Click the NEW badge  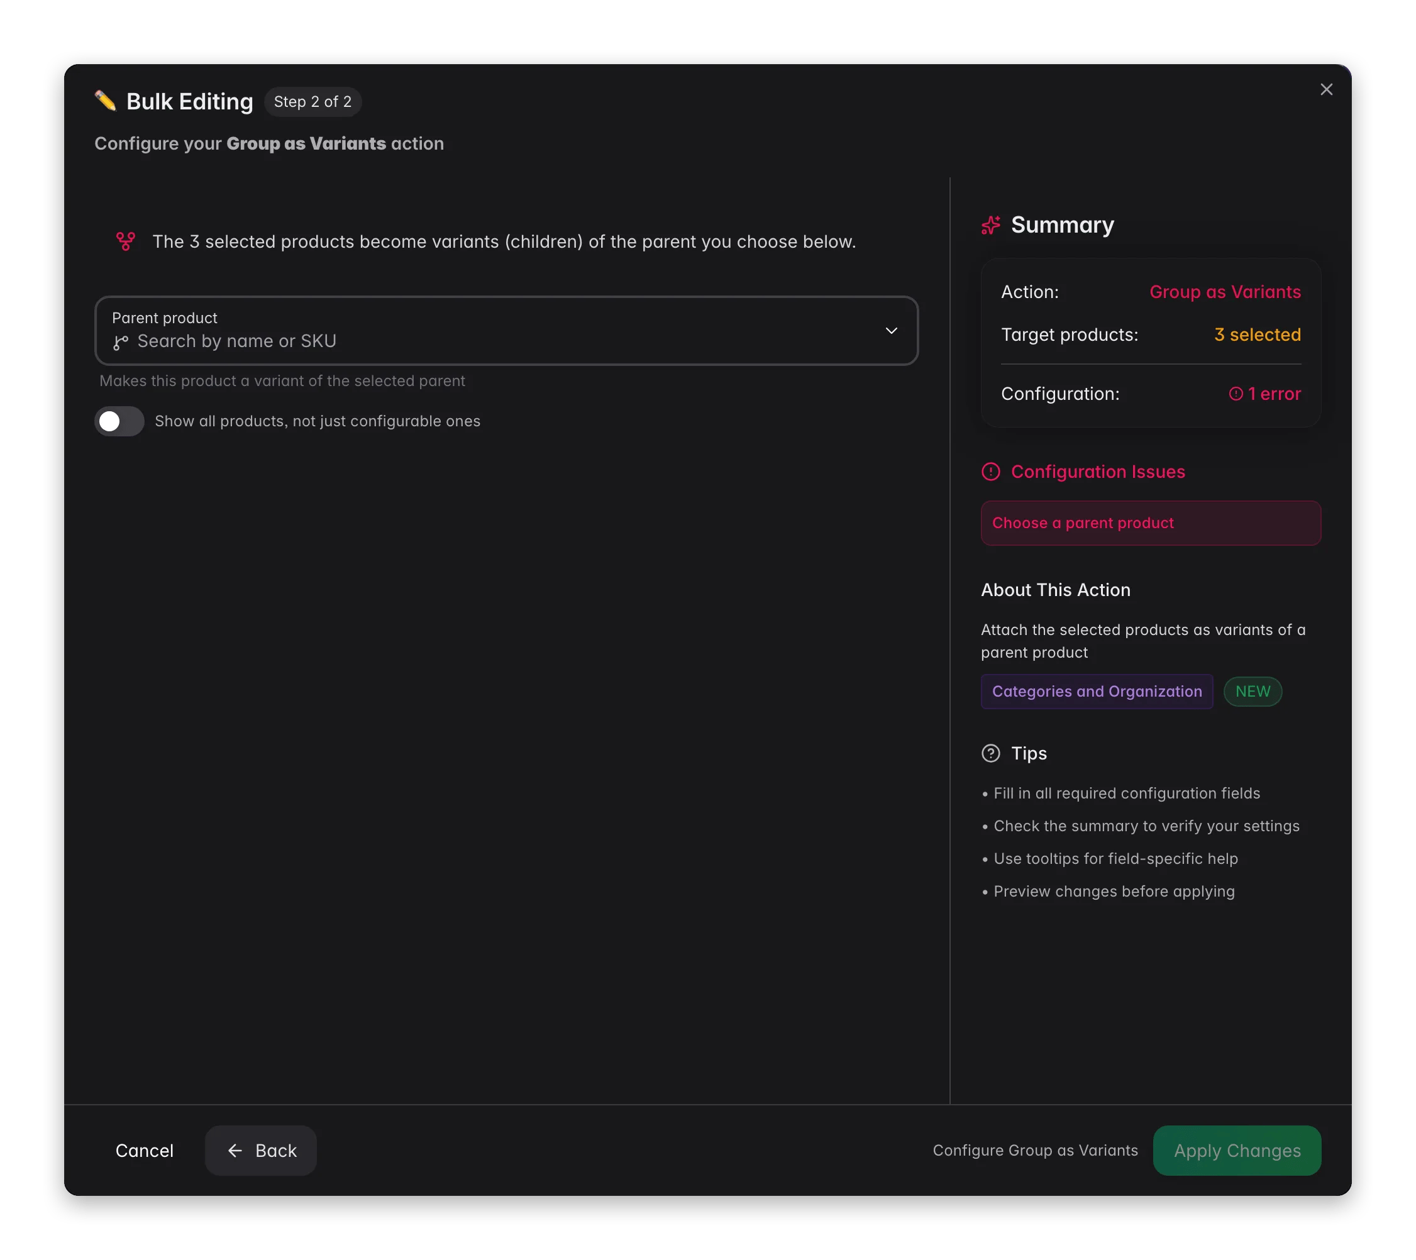pos(1253,692)
